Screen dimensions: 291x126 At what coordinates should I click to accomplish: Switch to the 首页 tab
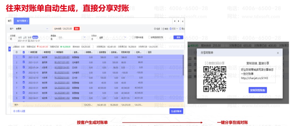coord(10,21)
